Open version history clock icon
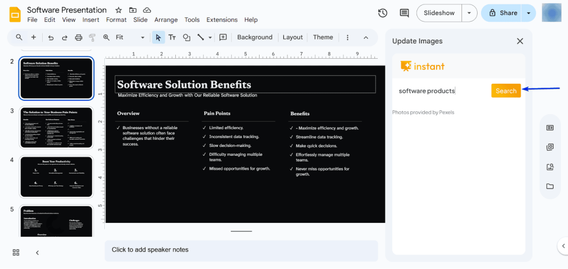The width and height of the screenshot is (568, 269). pos(383,13)
